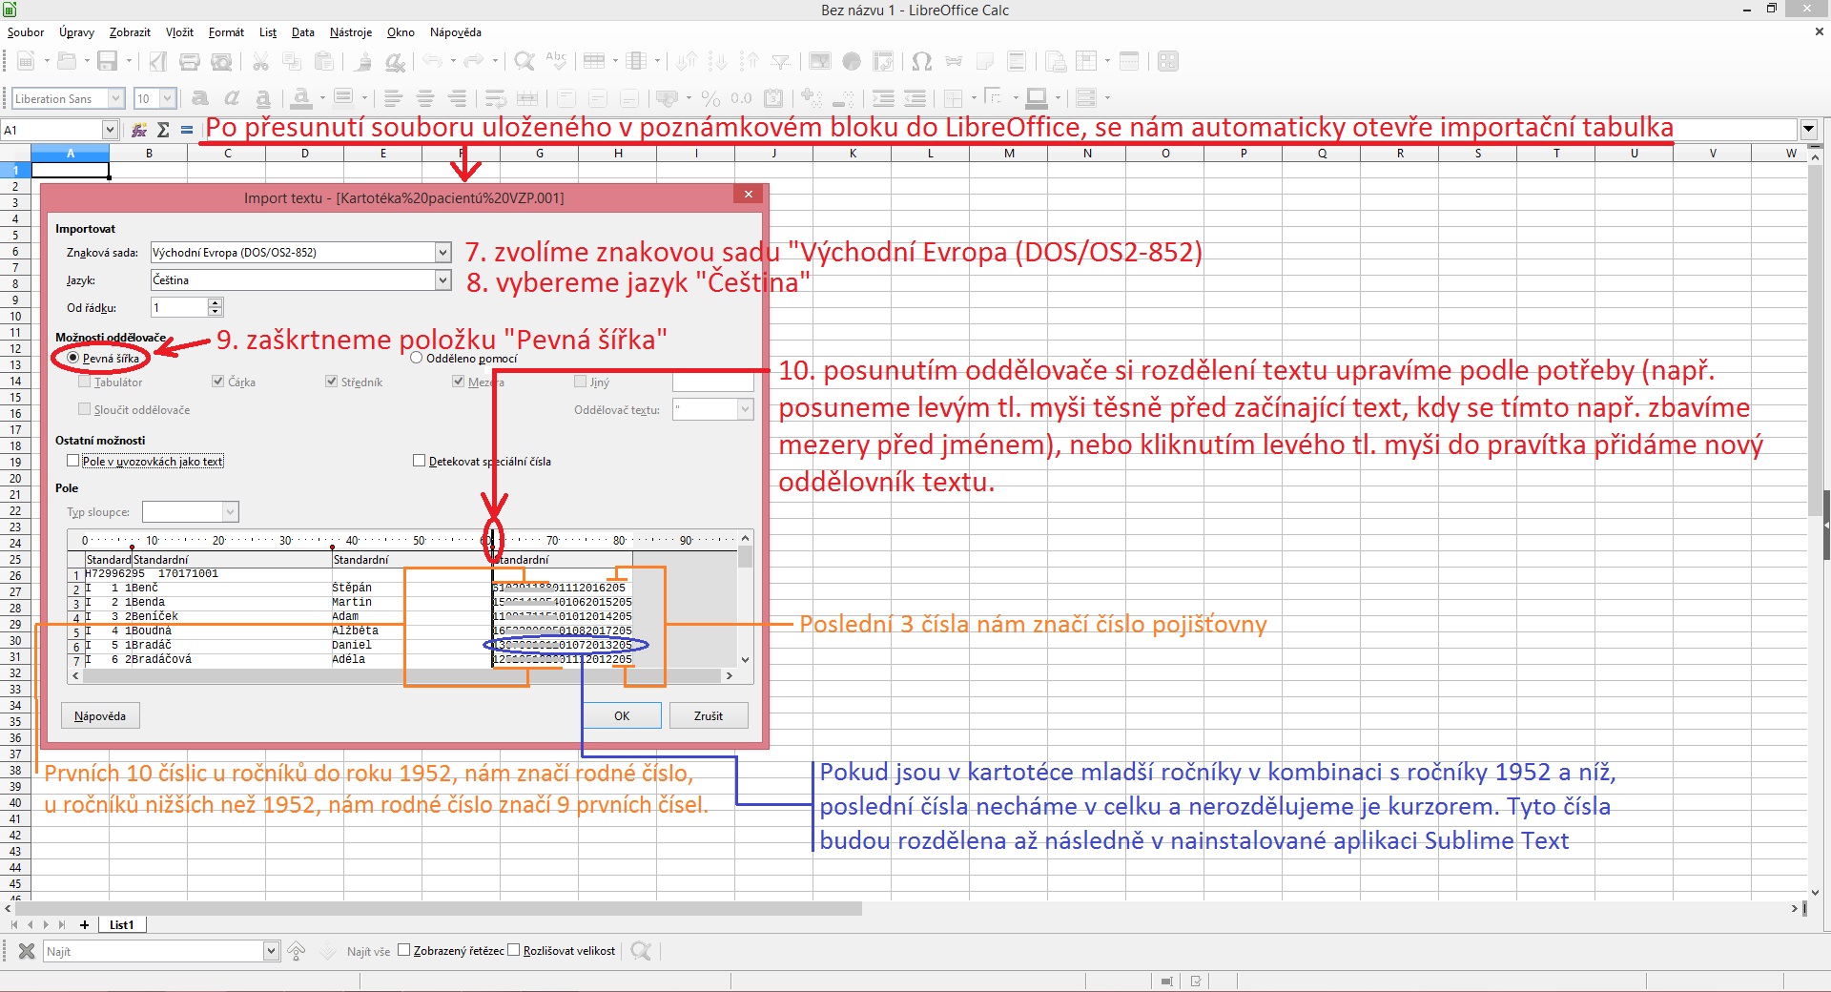Click the Find & Replace magnifier icon
1831x992 pixels.
coord(525,62)
